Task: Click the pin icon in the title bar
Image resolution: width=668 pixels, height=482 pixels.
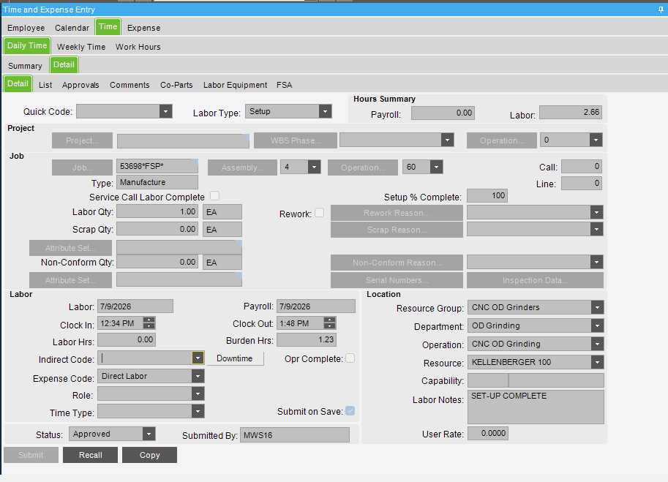Action: [x=661, y=10]
